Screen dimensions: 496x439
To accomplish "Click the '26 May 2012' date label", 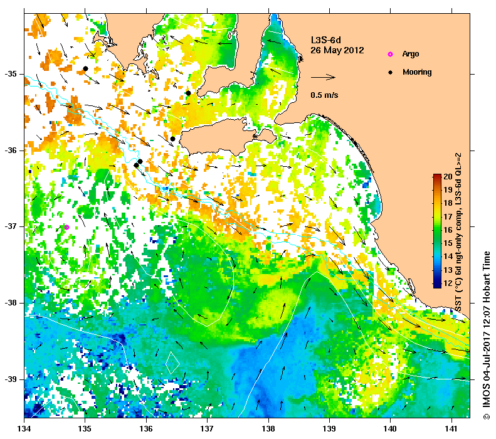I will point(337,50).
